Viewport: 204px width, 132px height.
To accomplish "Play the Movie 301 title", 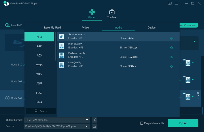I will pyautogui.click(x=7, y=98).
